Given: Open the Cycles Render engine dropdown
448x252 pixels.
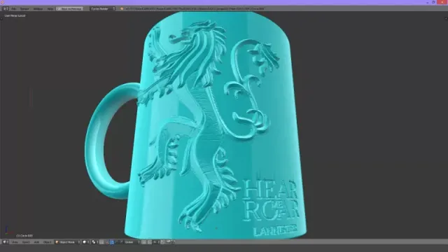Looking at the screenshot, I should tap(103, 9).
